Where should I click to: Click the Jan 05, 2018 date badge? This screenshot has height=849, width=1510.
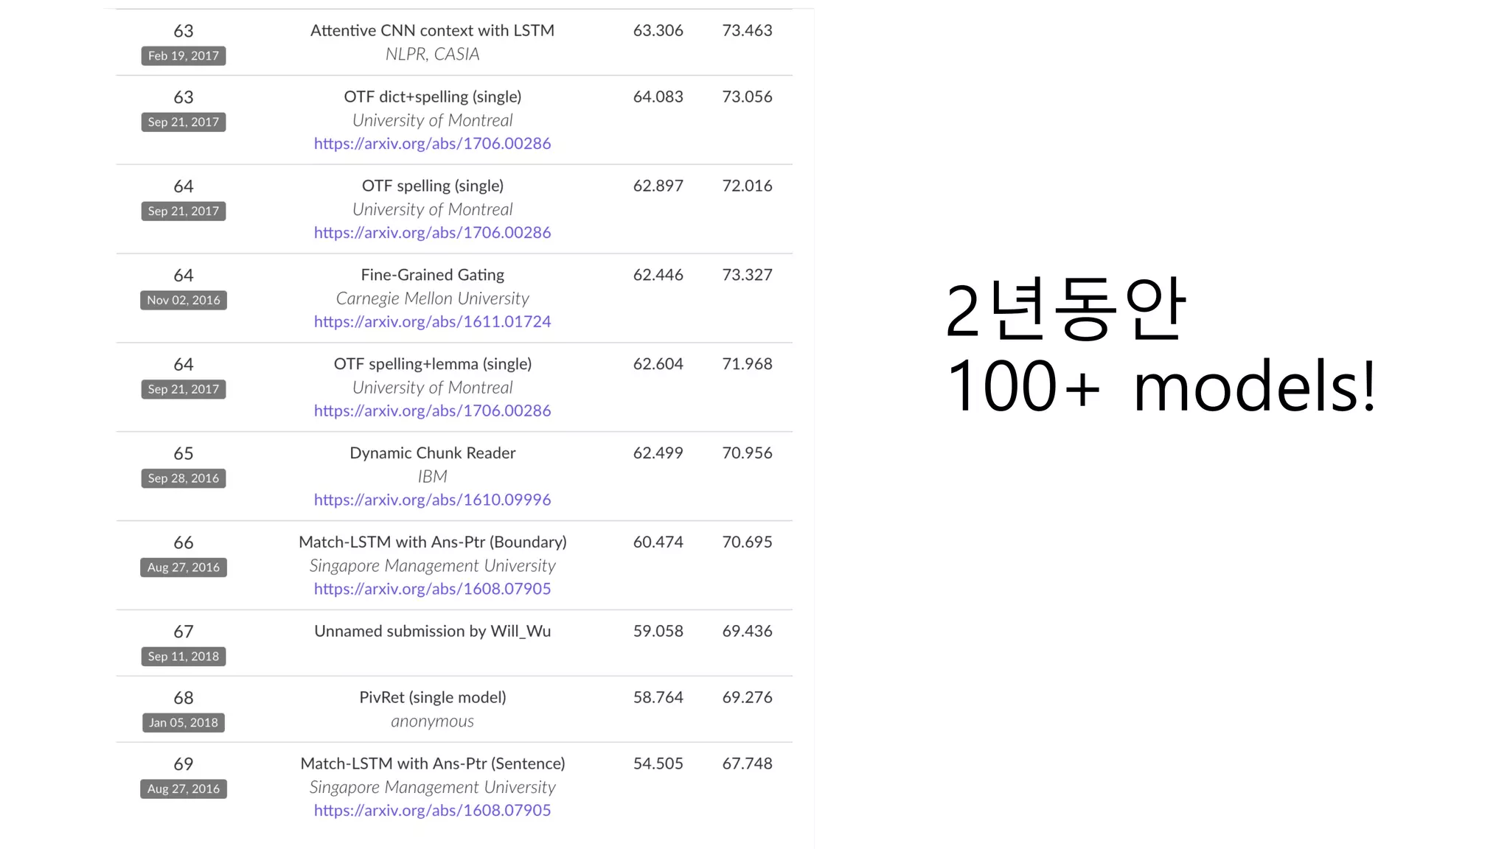pyautogui.click(x=184, y=724)
